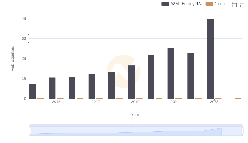Click the top drag bar of zoom slider

pyautogui.click(x=136, y=125)
